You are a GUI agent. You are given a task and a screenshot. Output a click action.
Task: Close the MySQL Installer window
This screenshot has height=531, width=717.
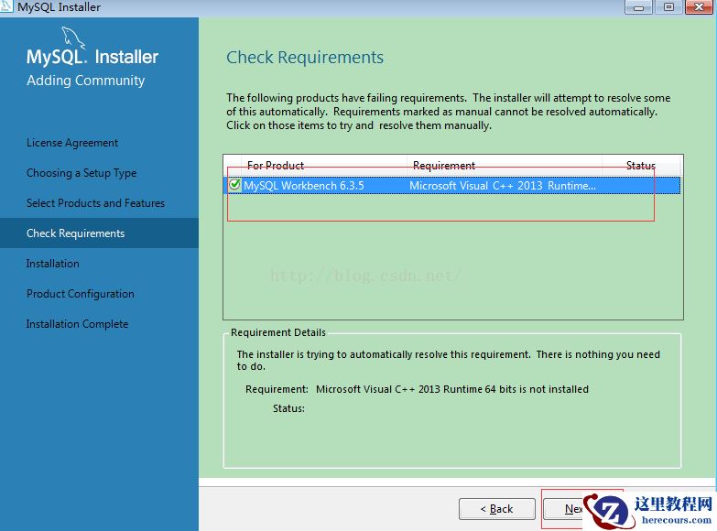click(699, 6)
